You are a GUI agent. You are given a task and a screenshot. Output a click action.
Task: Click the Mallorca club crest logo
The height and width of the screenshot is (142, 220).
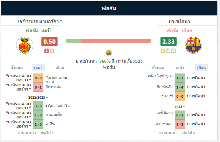tap(25, 45)
